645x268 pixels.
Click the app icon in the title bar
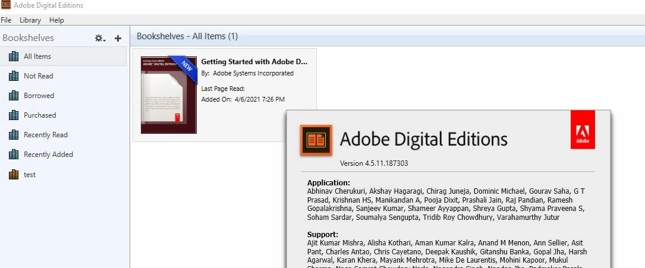[6, 5]
